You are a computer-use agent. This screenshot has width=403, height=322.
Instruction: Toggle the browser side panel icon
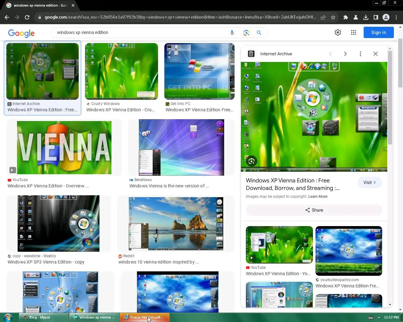click(376, 17)
